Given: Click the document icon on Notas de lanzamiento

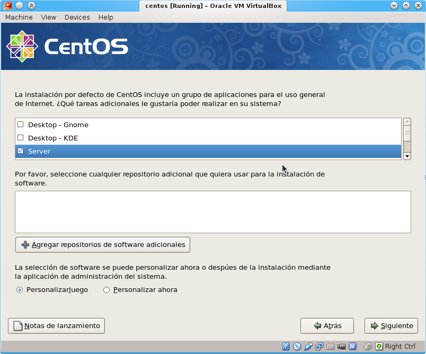Looking at the screenshot, I should 18,326.
